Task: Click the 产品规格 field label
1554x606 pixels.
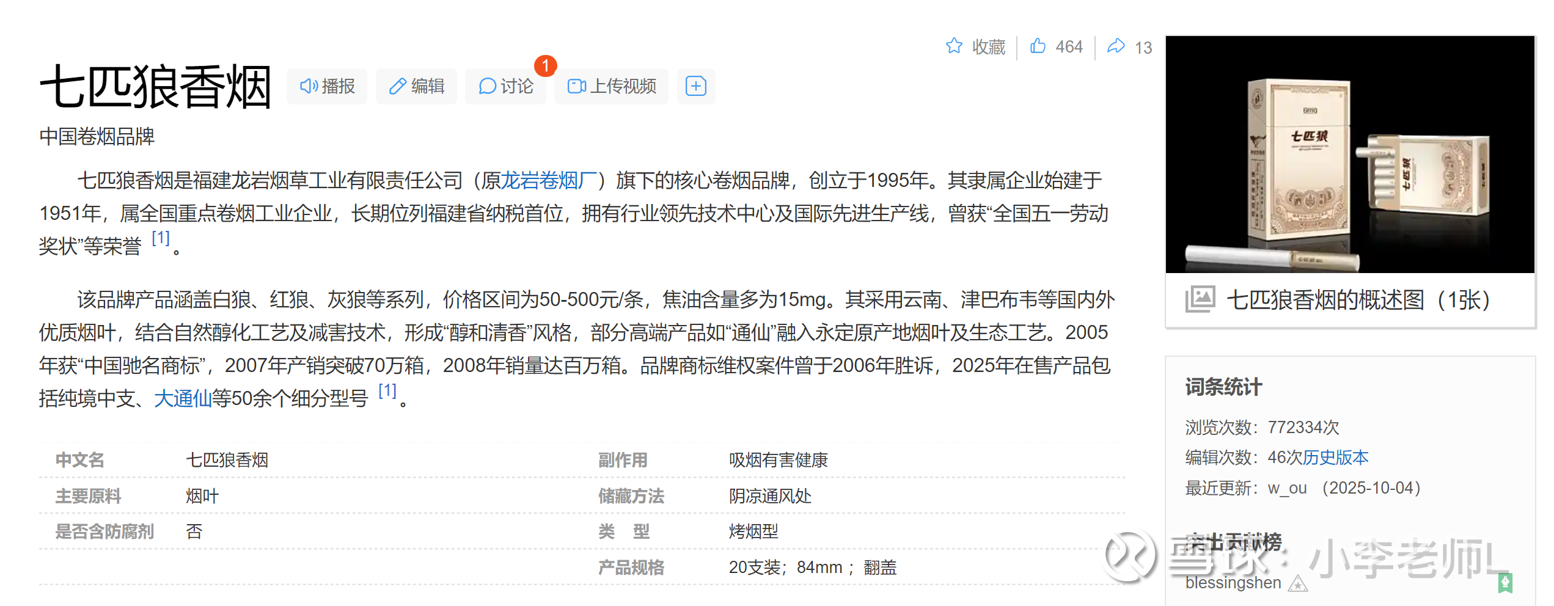Action: click(x=631, y=568)
